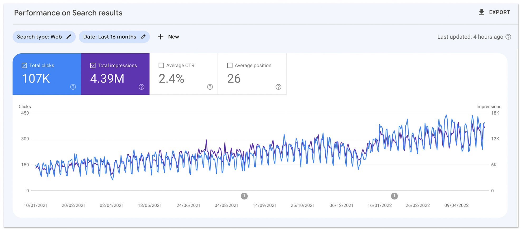Enable the Average CTR checkbox
Screen dimensions: 522x231
[161, 65]
